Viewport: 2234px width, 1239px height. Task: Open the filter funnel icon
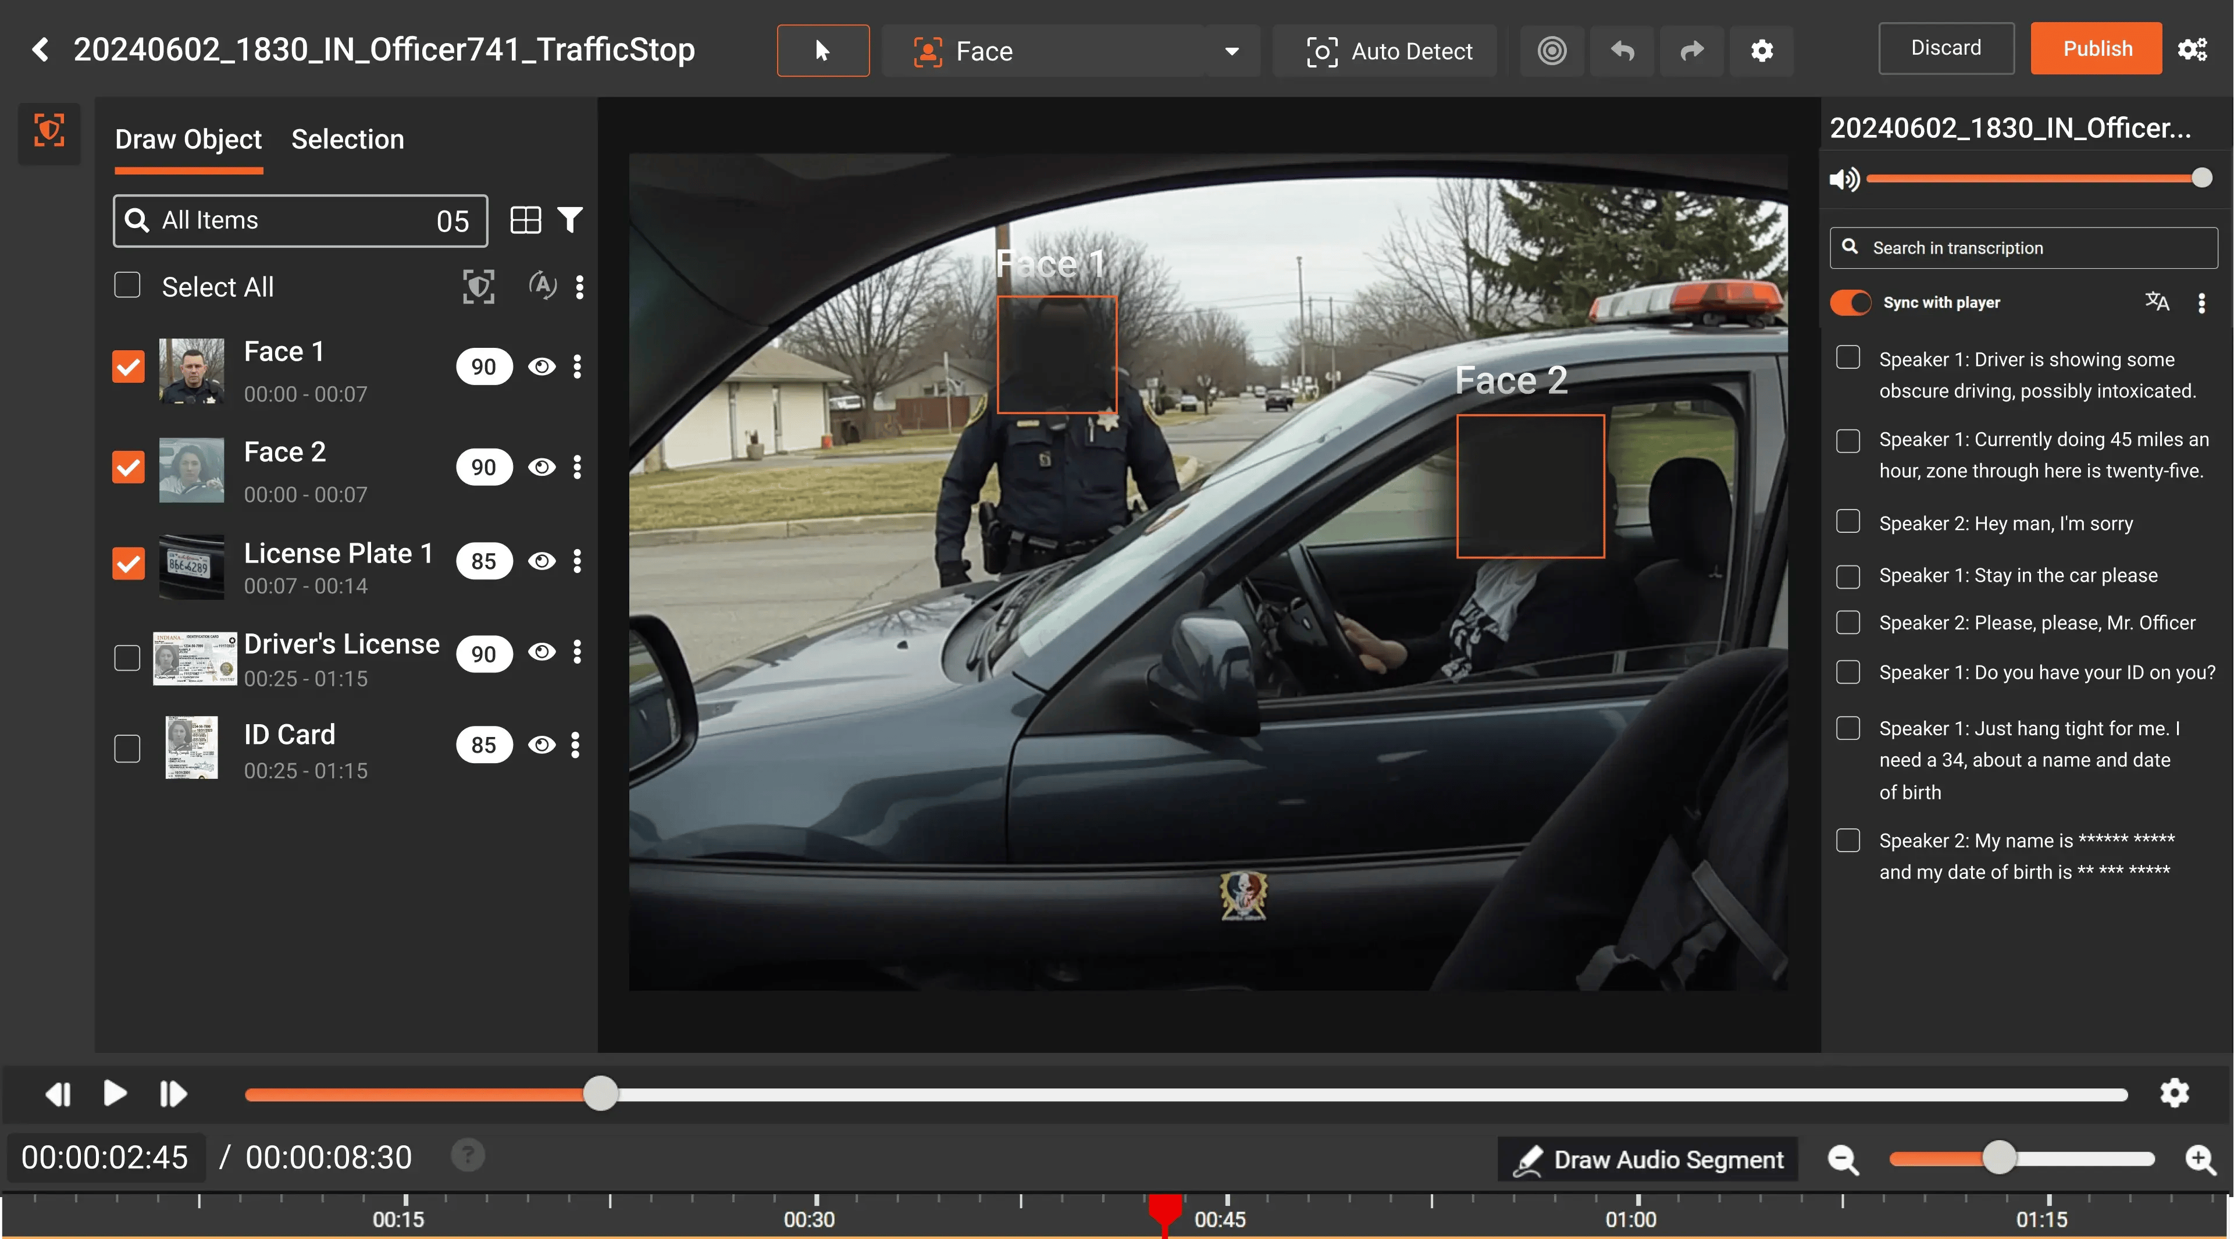click(x=570, y=220)
